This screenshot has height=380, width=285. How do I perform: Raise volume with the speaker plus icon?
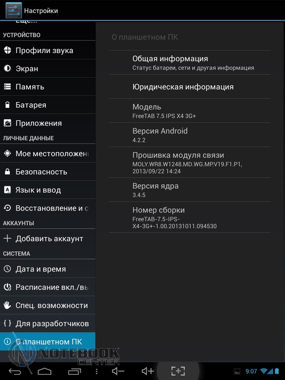click(x=148, y=371)
